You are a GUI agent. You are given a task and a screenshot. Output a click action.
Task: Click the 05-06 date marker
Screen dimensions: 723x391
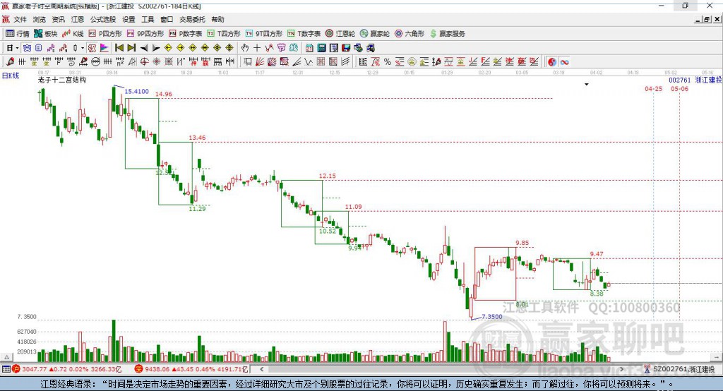680,88
